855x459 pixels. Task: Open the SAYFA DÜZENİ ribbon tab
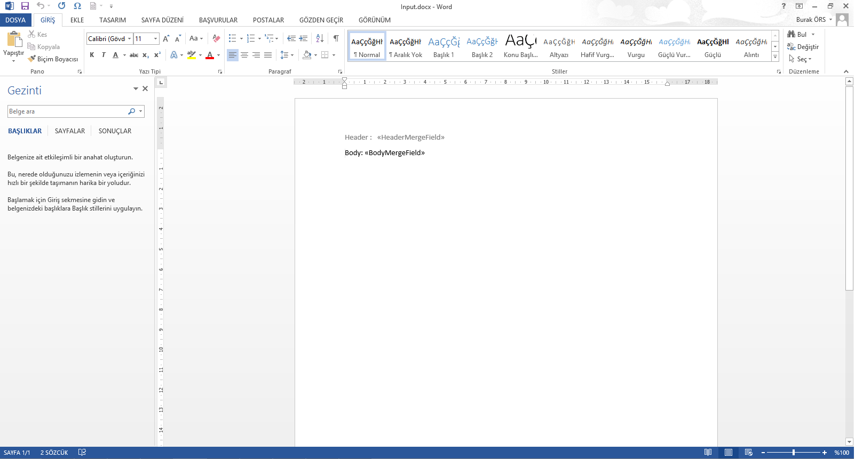162,20
